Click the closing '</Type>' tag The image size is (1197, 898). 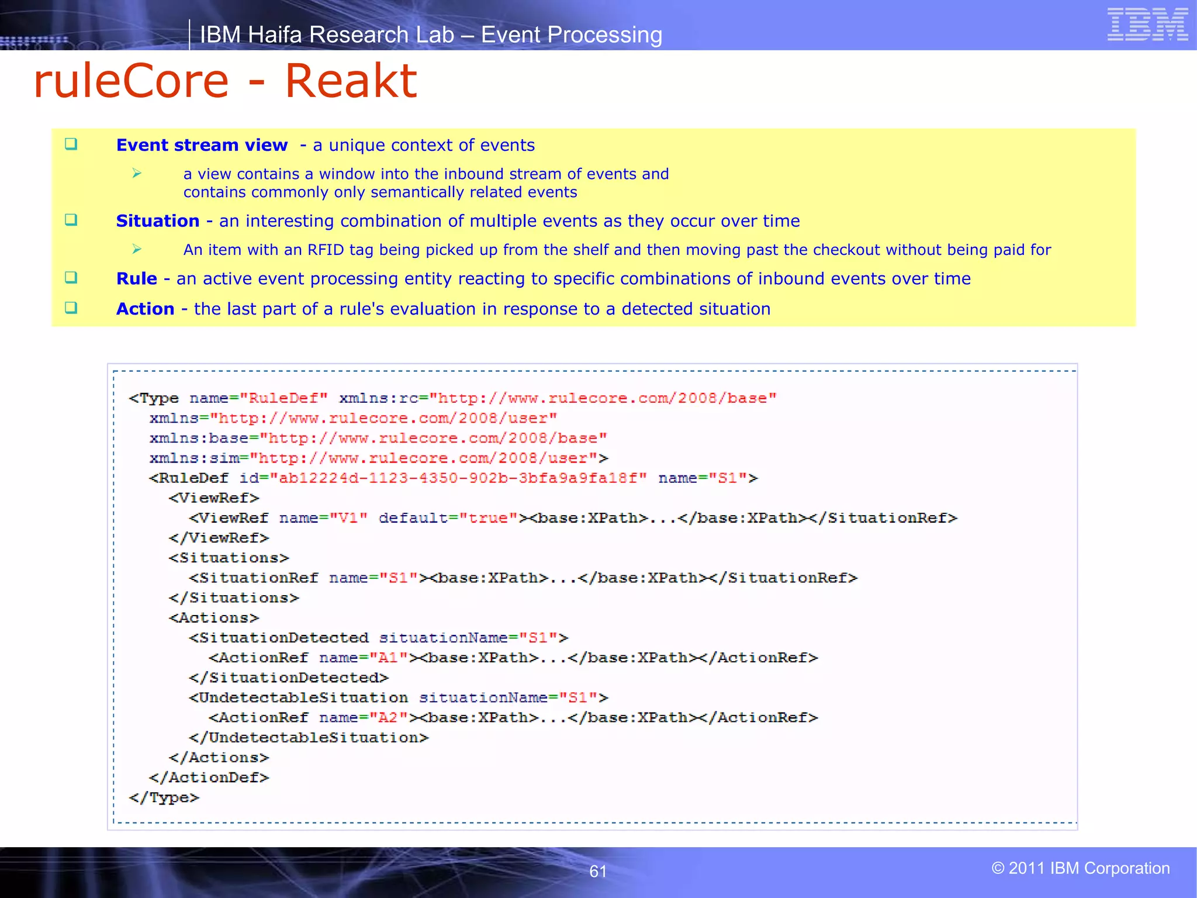[x=164, y=798]
